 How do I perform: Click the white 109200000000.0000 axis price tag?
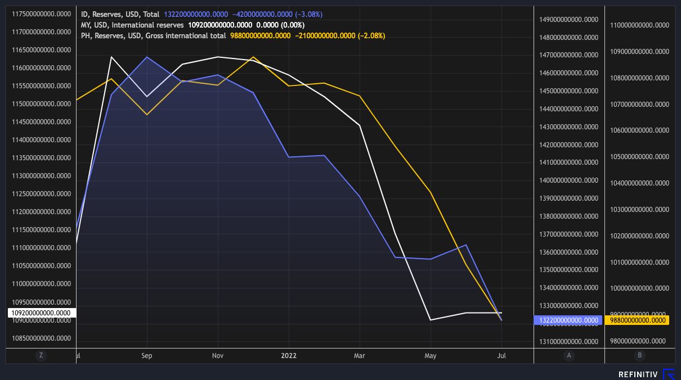[41, 313]
